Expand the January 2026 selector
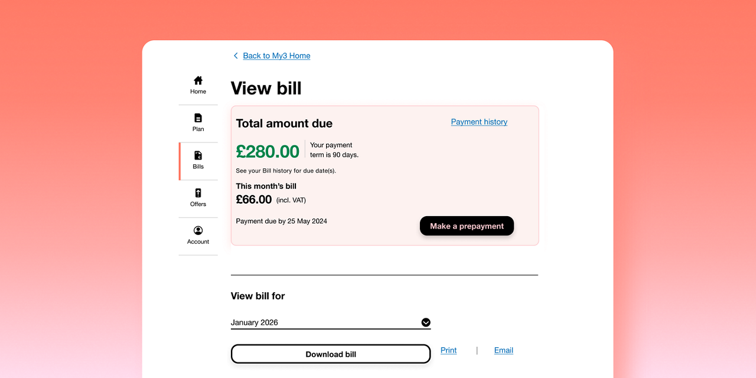Viewport: 756px width, 378px height. [331, 322]
